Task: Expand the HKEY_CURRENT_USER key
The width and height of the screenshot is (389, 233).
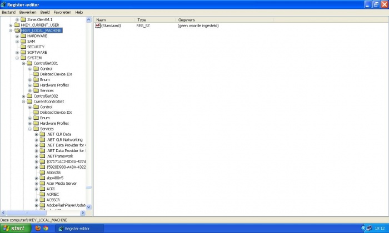Action: pos(11,25)
